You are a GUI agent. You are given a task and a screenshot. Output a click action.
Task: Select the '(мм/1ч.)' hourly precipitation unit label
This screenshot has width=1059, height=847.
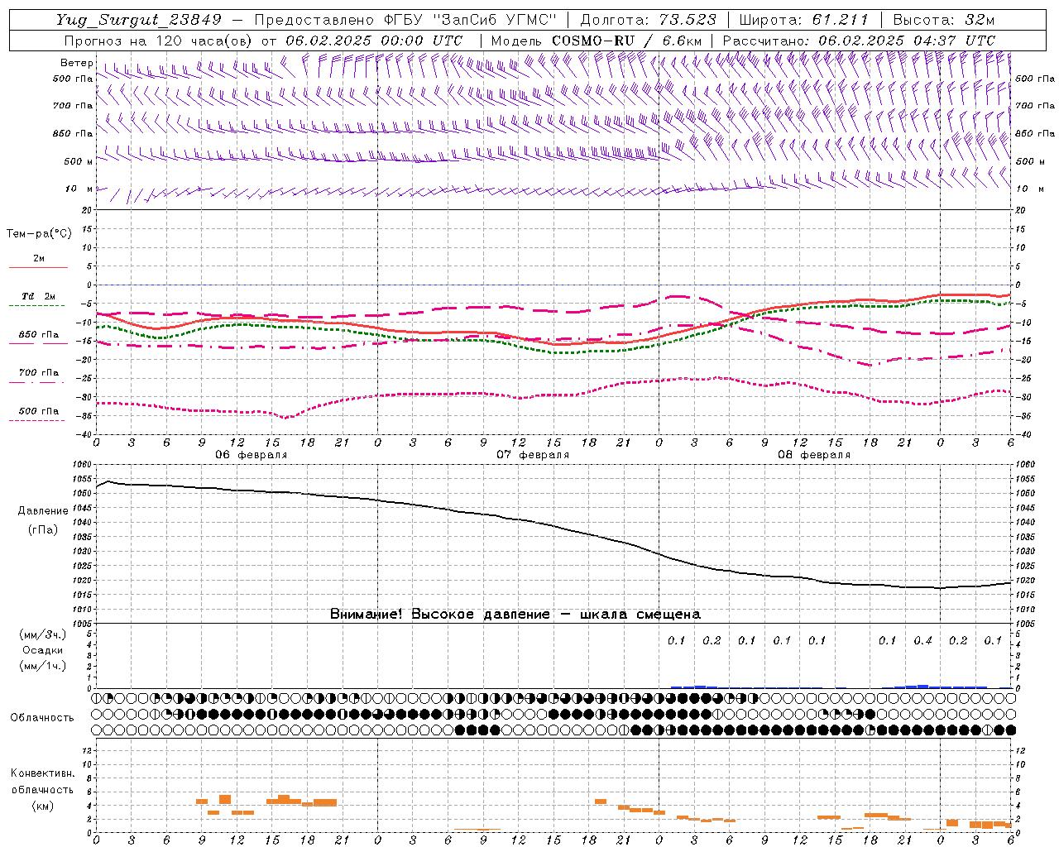(x=43, y=666)
